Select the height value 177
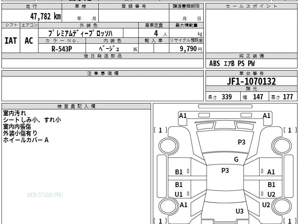 pyautogui.click(x=288, y=97)
